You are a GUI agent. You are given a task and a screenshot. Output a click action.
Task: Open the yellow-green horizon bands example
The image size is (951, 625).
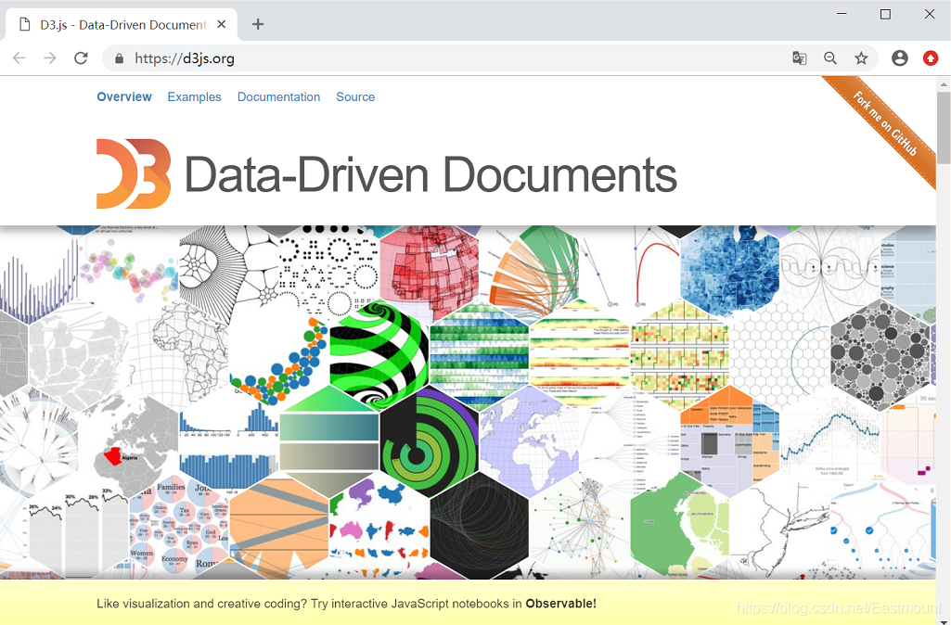click(579, 355)
